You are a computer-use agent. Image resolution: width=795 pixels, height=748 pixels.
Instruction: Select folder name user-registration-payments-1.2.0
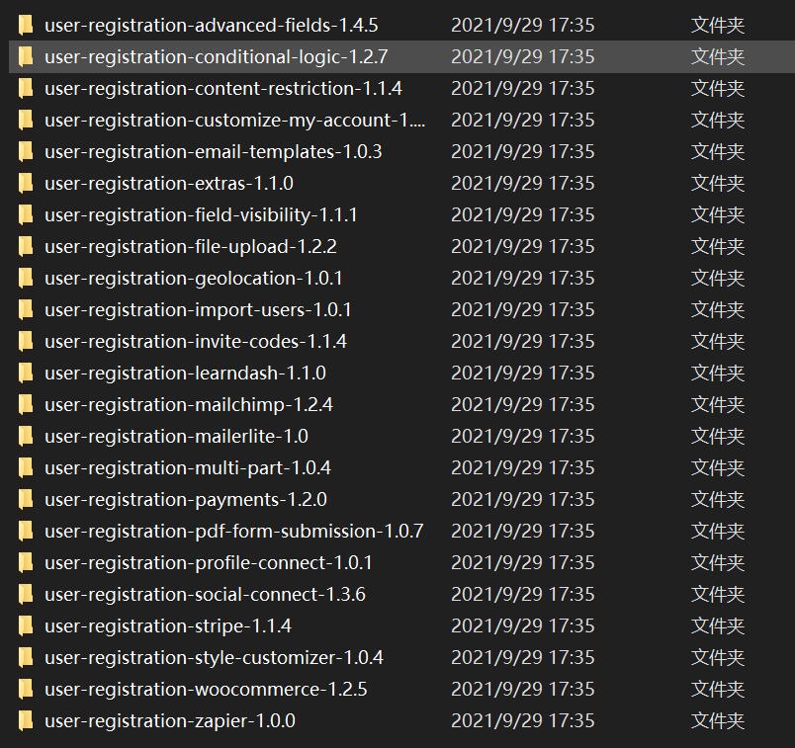(x=186, y=500)
